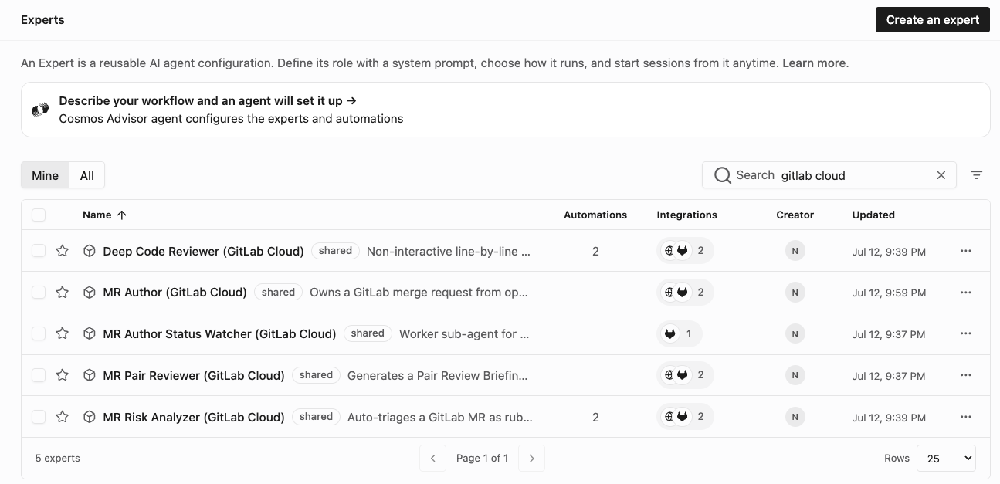1000x484 pixels.
Task: Star the Deep Code Reviewer expert
Action: [63, 251]
